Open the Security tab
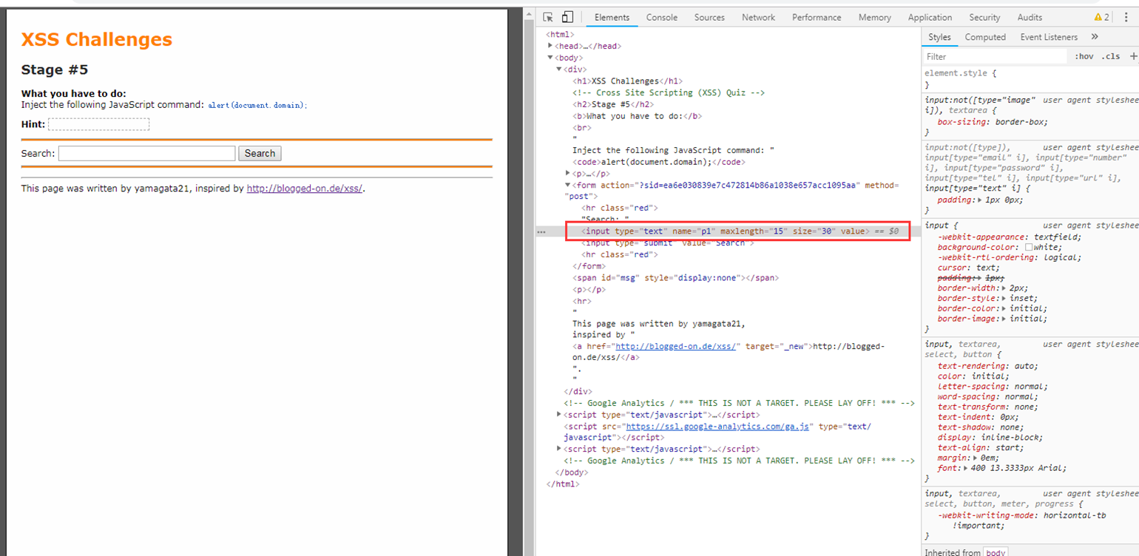This screenshot has width=1139, height=556. click(984, 17)
